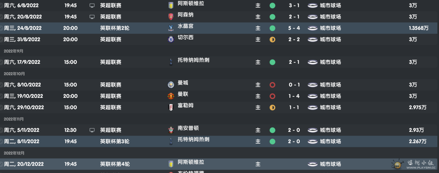439x173 pixels.
Task: Click the half-yellow draw indicator for 切尔西 match
Action: 272,40
